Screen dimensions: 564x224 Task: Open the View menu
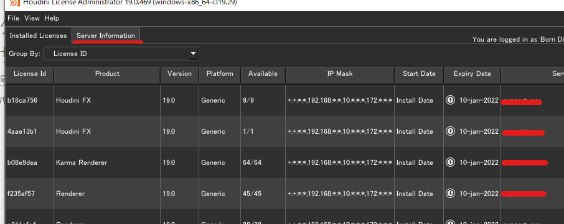coord(32,18)
